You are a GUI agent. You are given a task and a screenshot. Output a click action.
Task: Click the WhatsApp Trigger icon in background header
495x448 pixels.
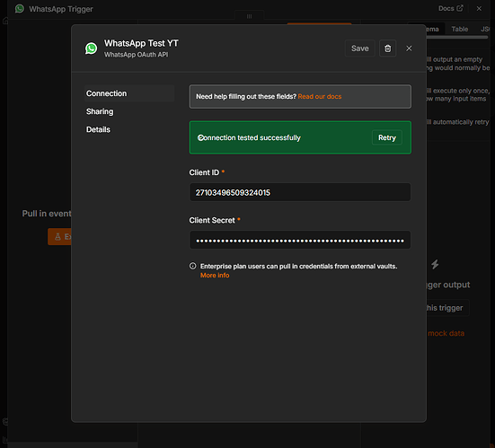tap(20, 8)
